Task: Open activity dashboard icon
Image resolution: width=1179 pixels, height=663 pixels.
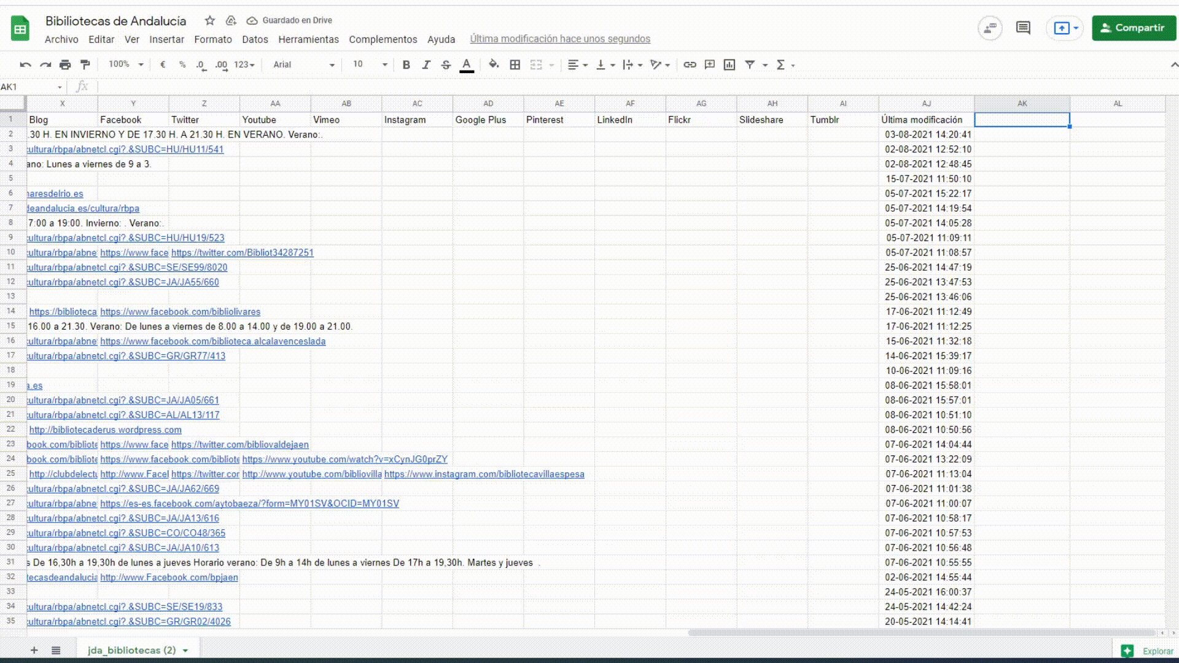Action: (990, 28)
